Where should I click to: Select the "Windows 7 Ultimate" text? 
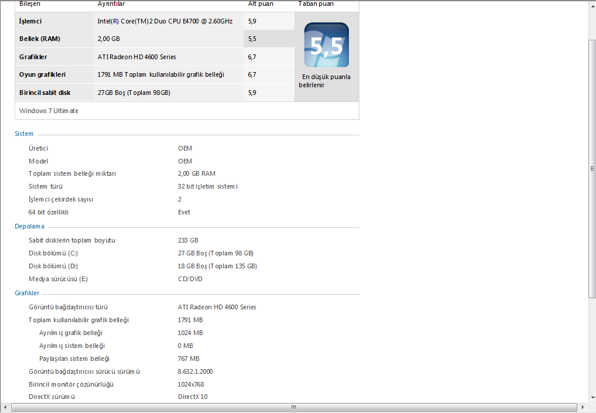click(49, 111)
